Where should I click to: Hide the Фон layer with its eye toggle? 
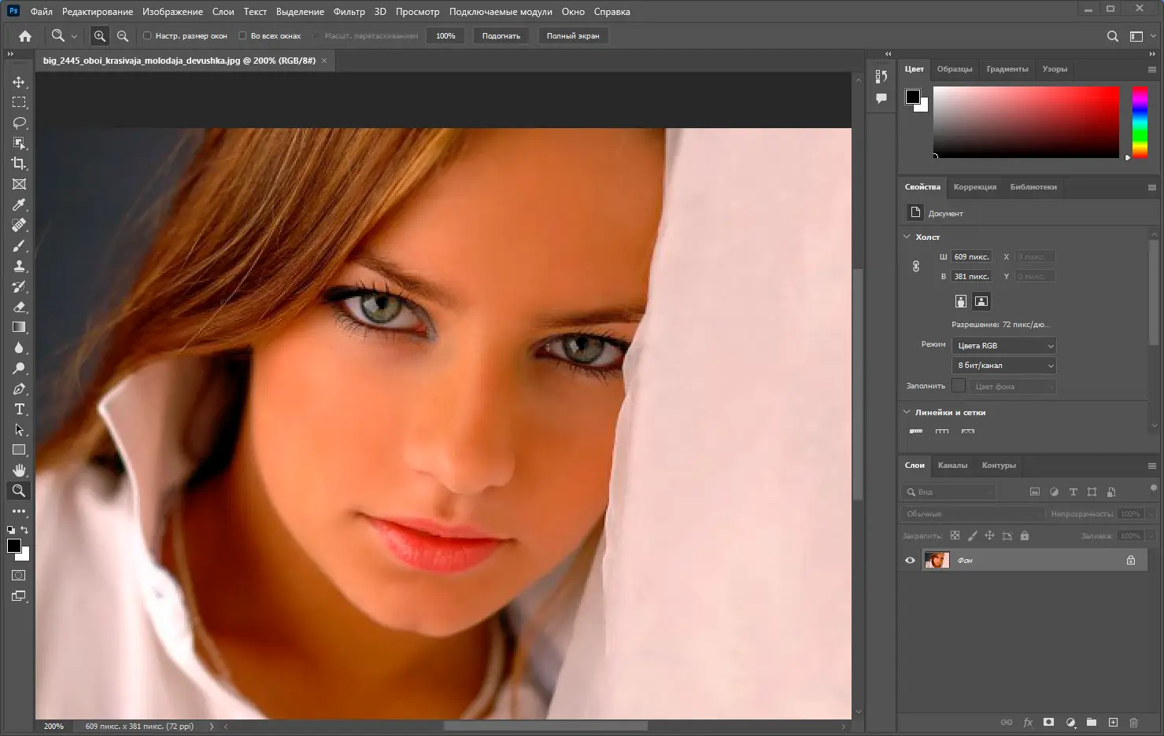[910, 560]
